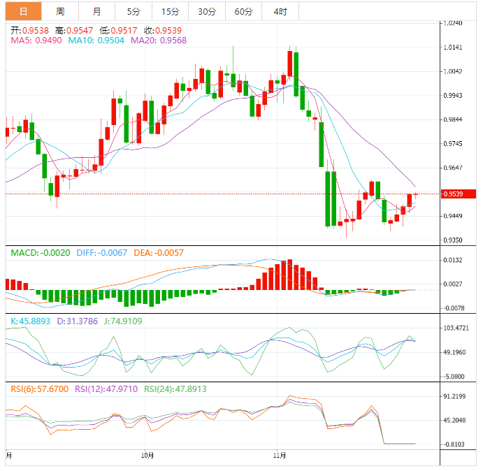Click the high price 高:0.9547
483x471 pixels.
click(74, 31)
